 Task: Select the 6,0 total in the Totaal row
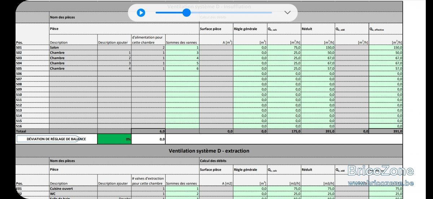point(148,131)
